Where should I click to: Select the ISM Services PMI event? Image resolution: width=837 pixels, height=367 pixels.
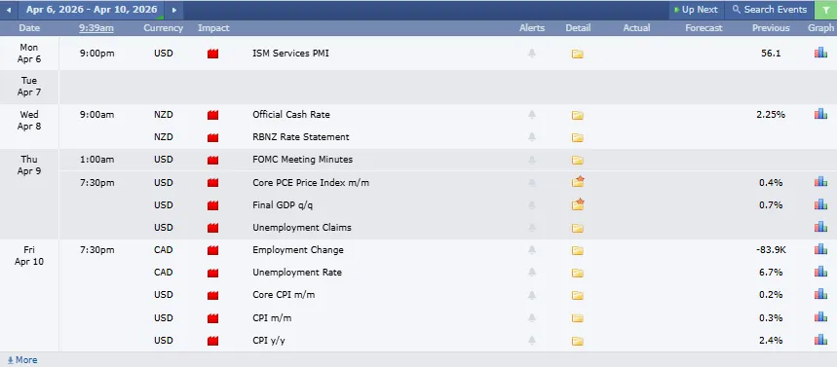290,54
